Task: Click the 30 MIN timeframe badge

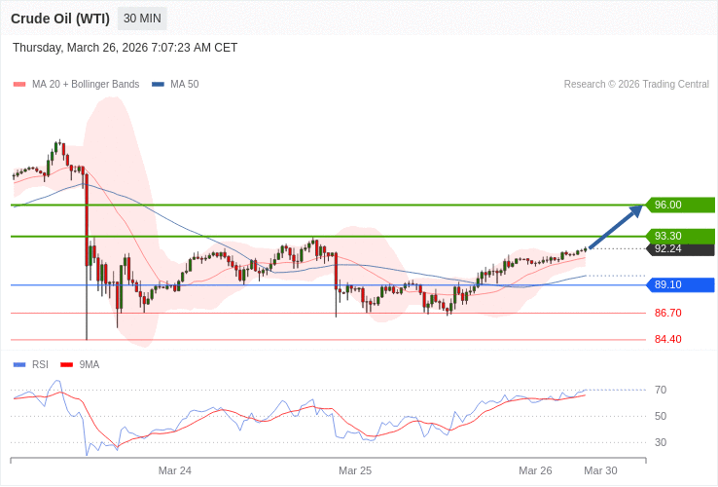Action: (x=142, y=19)
